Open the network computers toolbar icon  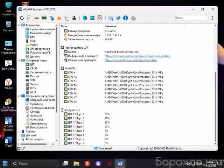coord(52,18)
